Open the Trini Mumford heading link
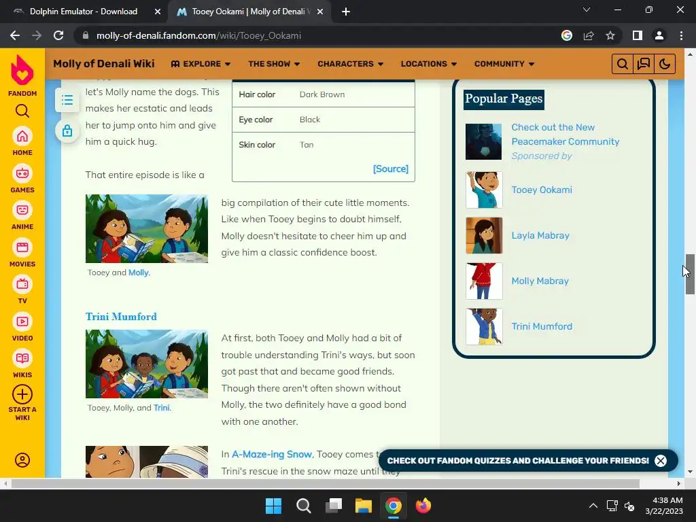696x522 pixels. pos(121,317)
